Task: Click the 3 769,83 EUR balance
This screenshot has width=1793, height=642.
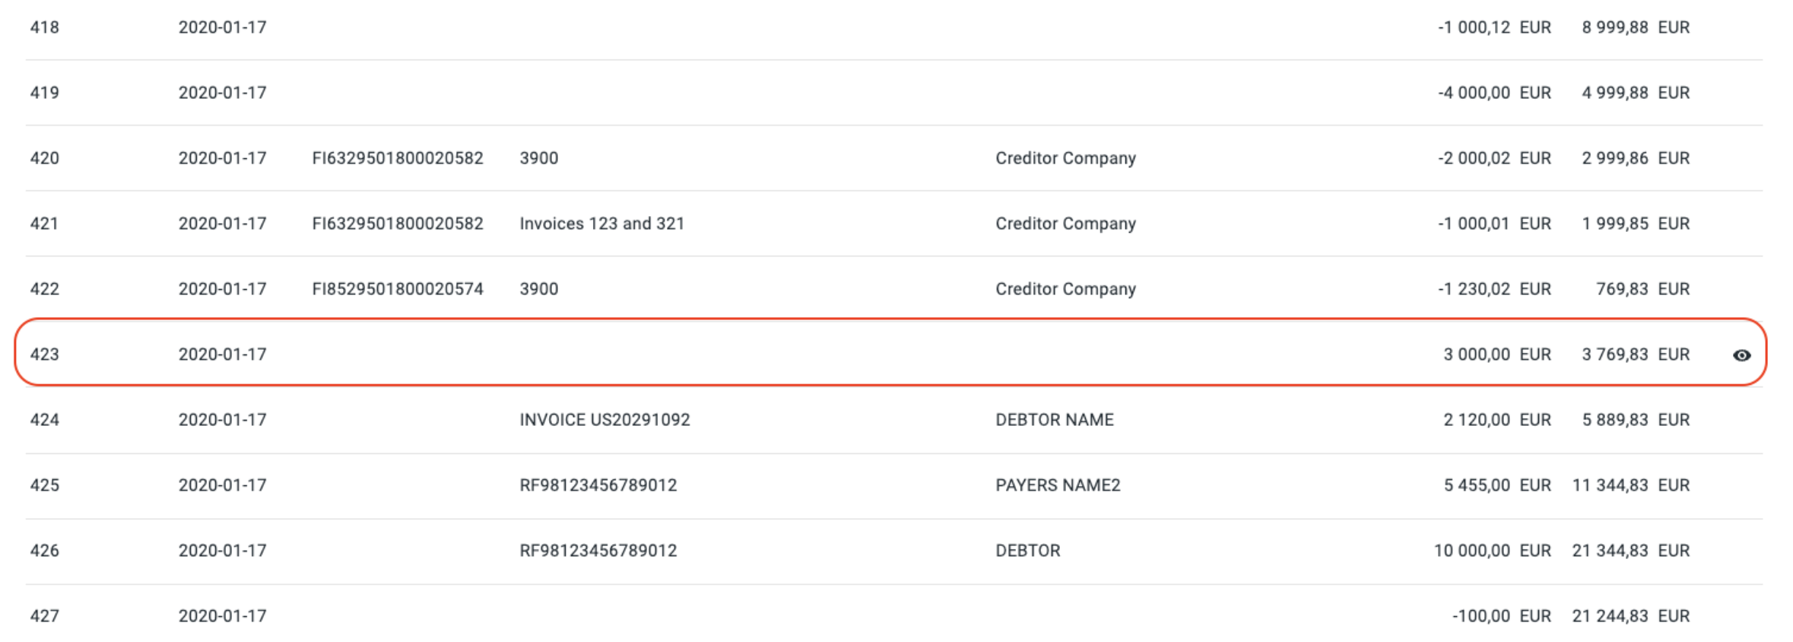Action: (1635, 354)
